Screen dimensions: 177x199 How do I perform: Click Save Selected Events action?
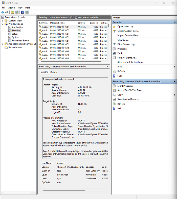tap(128, 99)
